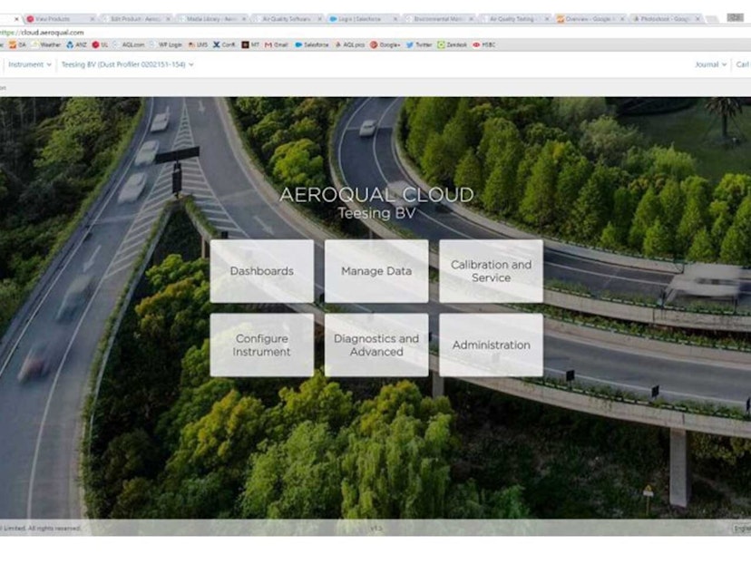The width and height of the screenshot is (751, 564).
Task: Open the ANZ bookmark
Action: (78, 44)
